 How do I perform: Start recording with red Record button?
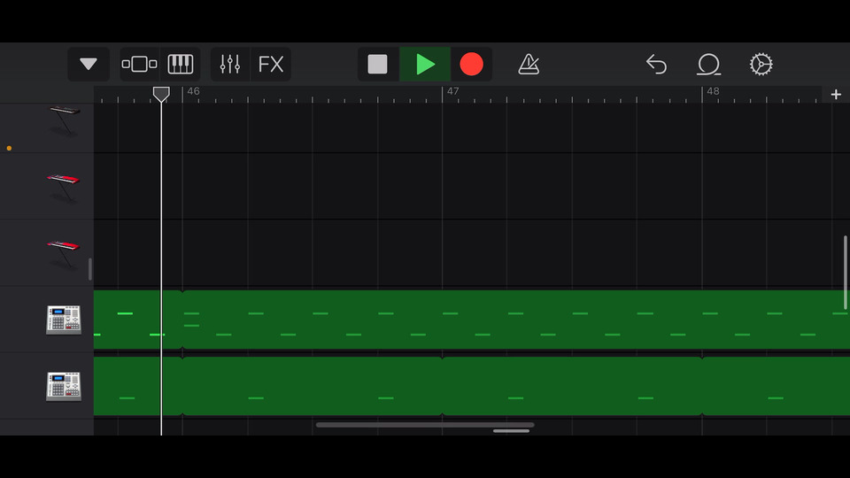(x=471, y=64)
